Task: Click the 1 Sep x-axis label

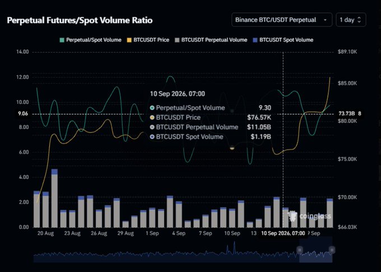Action: [152, 233]
